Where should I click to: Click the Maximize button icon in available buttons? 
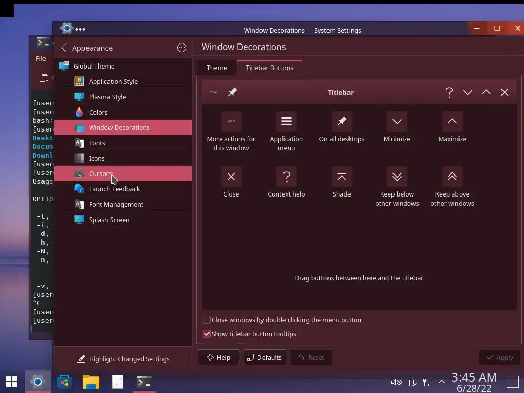point(452,121)
